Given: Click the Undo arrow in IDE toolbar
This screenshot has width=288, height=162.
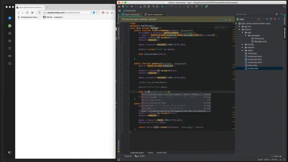Looking at the screenshot, I should coord(132,6).
